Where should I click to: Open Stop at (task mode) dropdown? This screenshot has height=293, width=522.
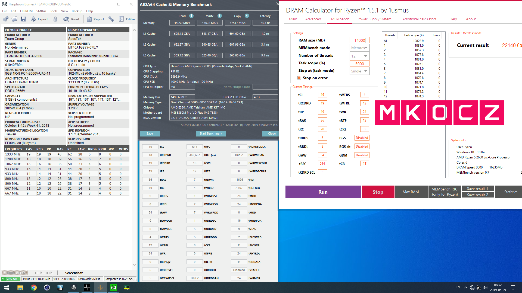pyautogui.click(x=359, y=71)
